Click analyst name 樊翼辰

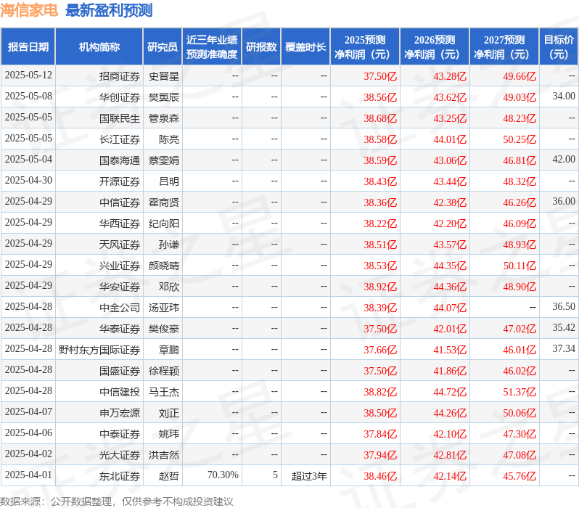coord(163,97)
